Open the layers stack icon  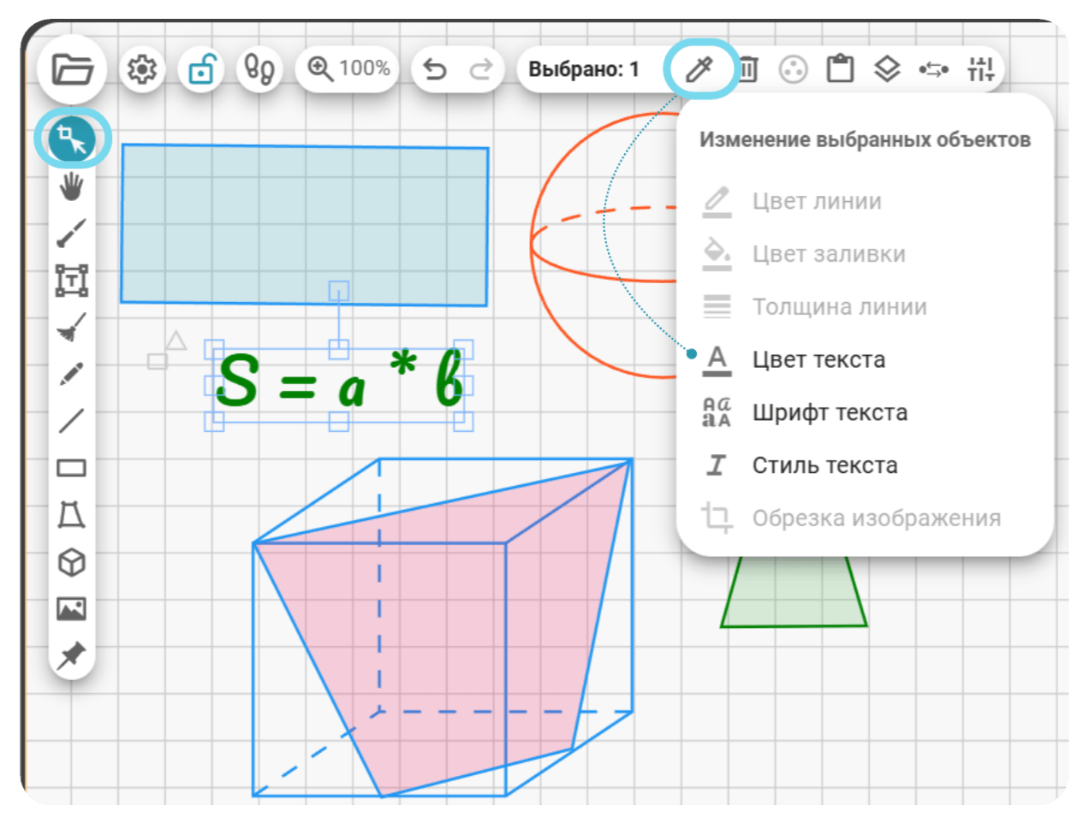(x=887, y=68)
